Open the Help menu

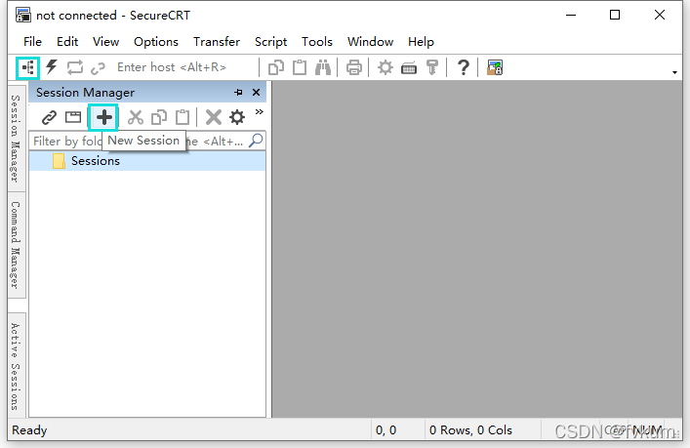coord(421,42)
